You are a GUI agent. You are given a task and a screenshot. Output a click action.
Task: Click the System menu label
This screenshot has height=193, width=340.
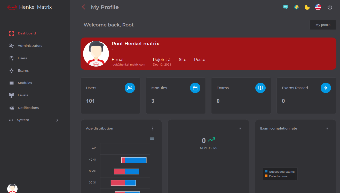[23, 120]
